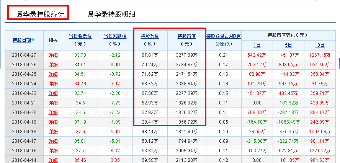The image size is (340, 163).
Task: Click market value 3277.09万
Action: tap(187, 55)
